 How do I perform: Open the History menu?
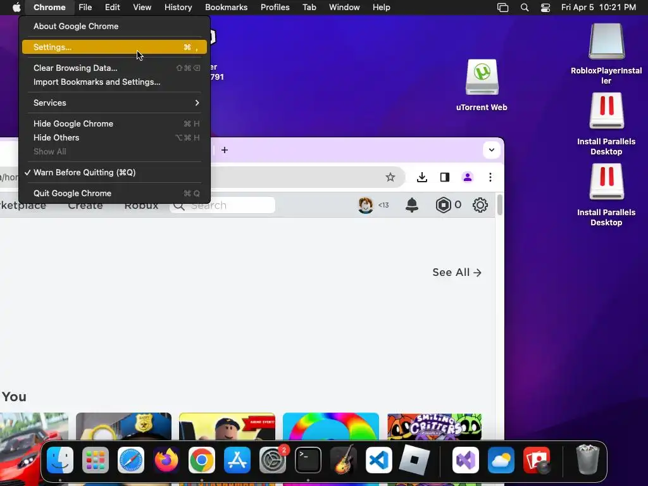[178, 7]
